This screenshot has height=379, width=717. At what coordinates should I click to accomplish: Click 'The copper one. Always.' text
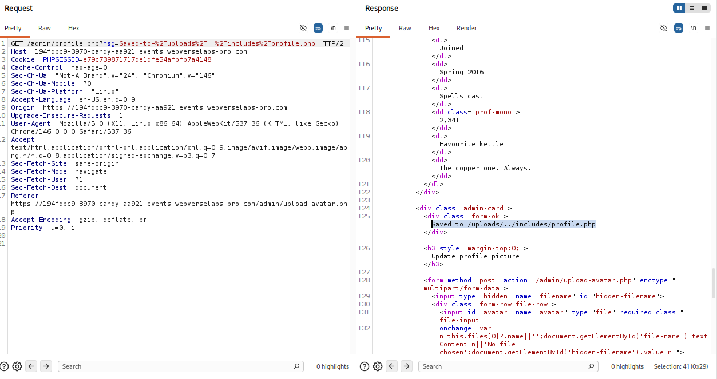click(485, 168)
